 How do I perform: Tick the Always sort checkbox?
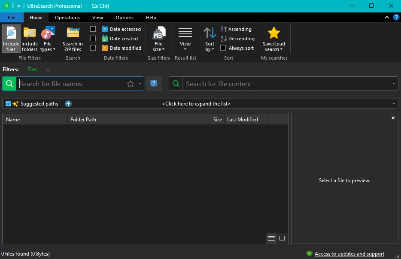[x=223, y=48]
